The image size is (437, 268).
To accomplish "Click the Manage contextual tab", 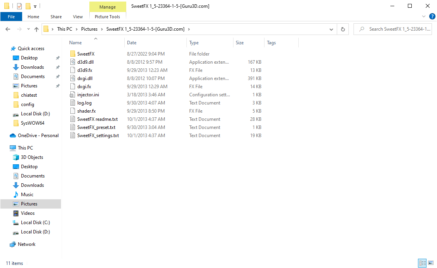I will click(108, 7).
